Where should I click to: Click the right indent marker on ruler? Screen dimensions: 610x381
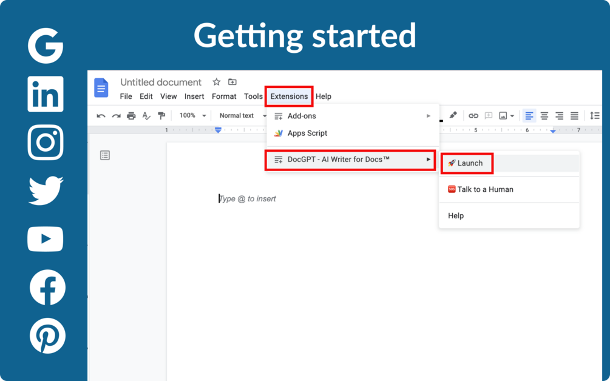click(x=553, y=131)
